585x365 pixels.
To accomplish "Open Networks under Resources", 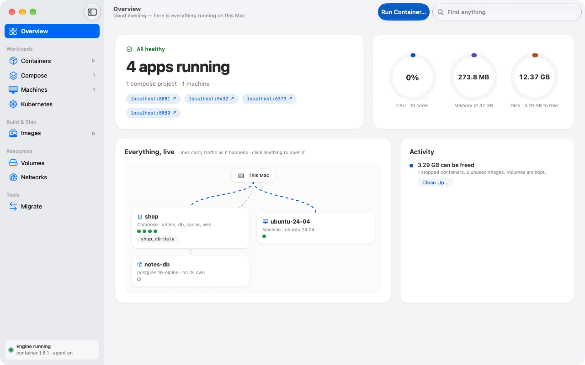I will coord(52,177).
